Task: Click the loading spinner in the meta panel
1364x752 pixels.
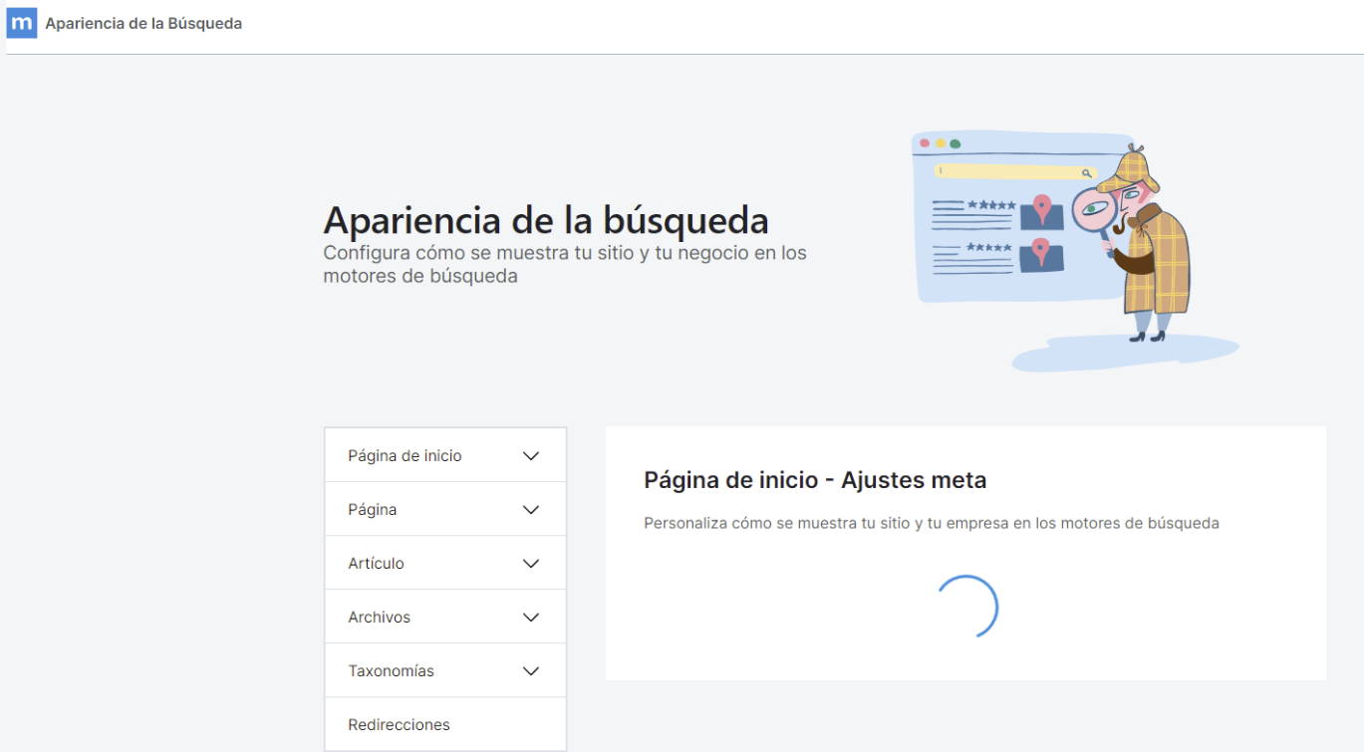Action: click(966, 607)
